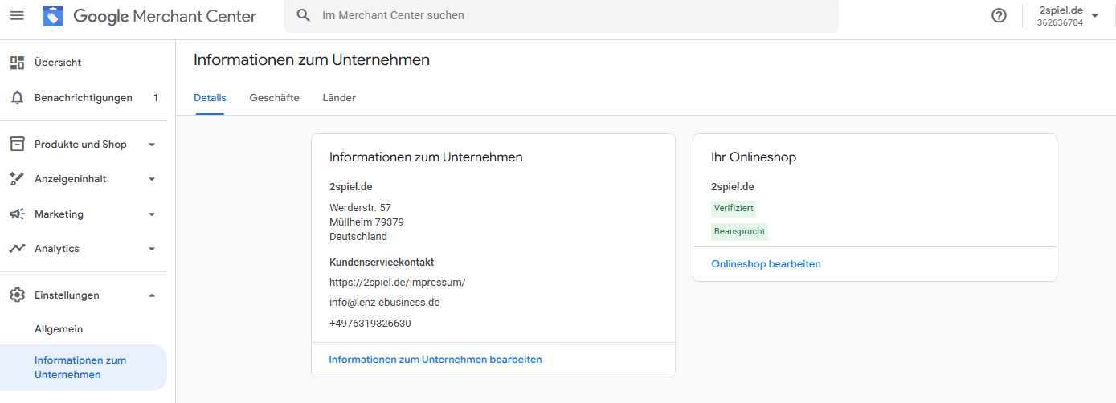Expand the Anzeigeninhalt menu arrow
Screen dimensions: 1116x403
pos(152,179)
